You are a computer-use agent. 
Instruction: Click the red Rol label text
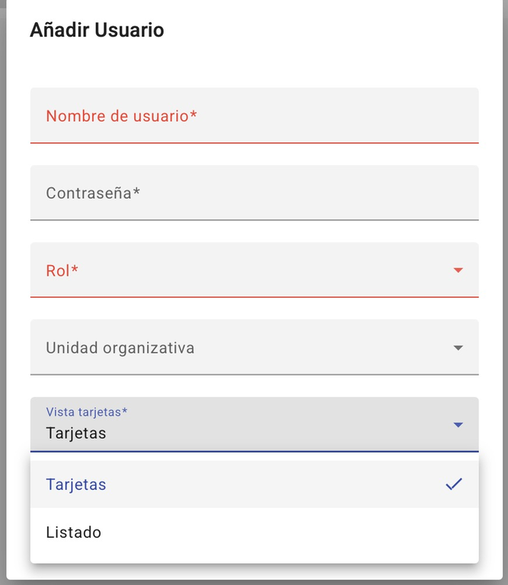(x=62, y=270)
